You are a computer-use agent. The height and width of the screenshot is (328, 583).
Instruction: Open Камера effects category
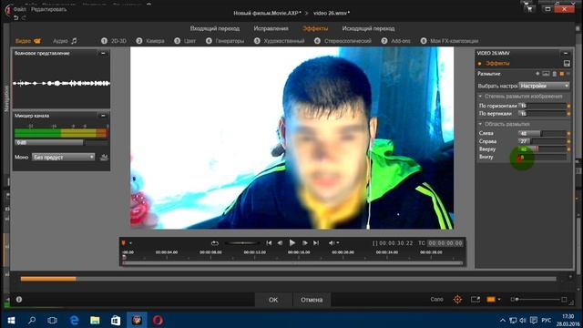click(150, 41)
